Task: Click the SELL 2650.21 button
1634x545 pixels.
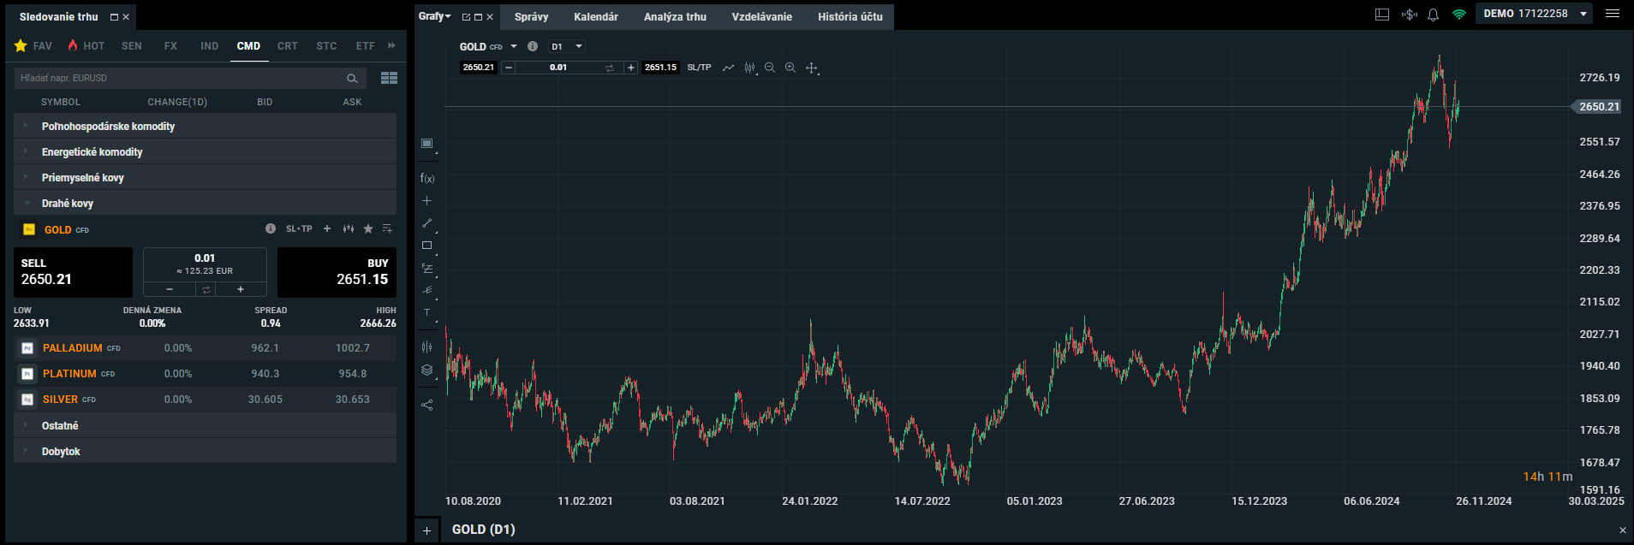Action: pos(73,272)
